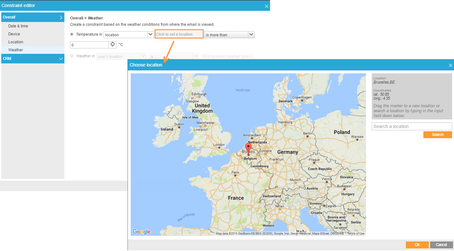Collapse the CRM section chevron
Viewport: 454px width, 251px height.
(x=61, y=59)
